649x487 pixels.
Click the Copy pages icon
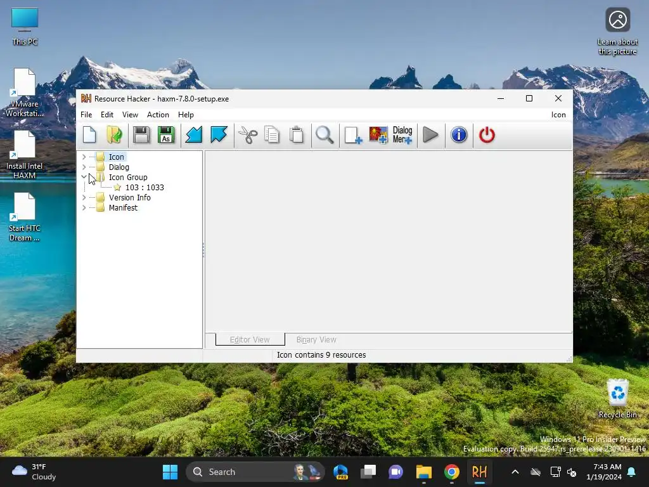272,135
